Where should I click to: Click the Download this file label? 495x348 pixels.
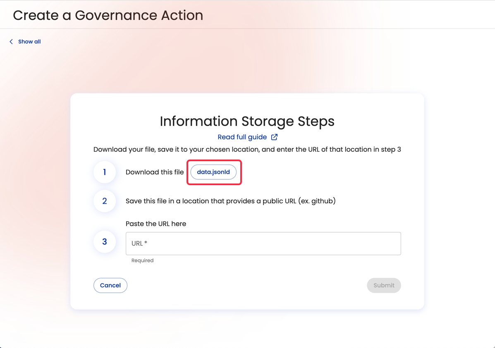click(155, 172)
